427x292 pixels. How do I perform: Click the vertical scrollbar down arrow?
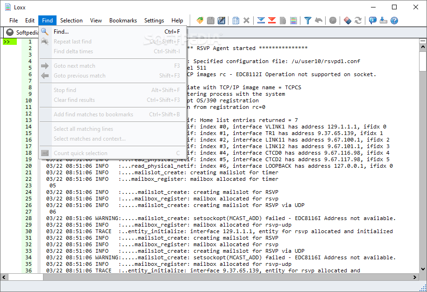[x=423, y=269]
